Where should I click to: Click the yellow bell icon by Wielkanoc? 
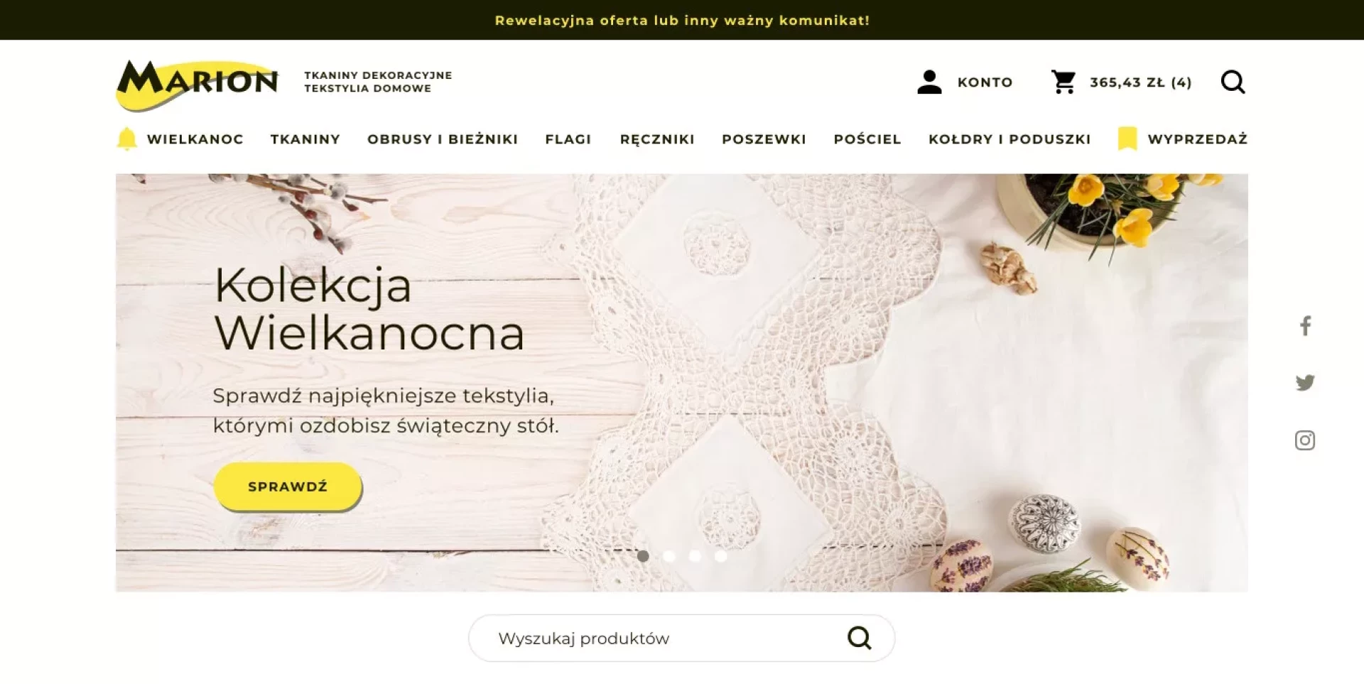point(126,139)
